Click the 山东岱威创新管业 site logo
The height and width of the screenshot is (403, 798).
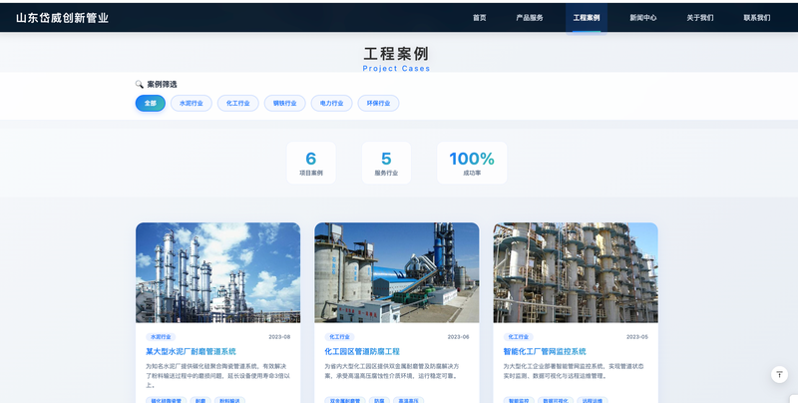[x=62, y=18]
